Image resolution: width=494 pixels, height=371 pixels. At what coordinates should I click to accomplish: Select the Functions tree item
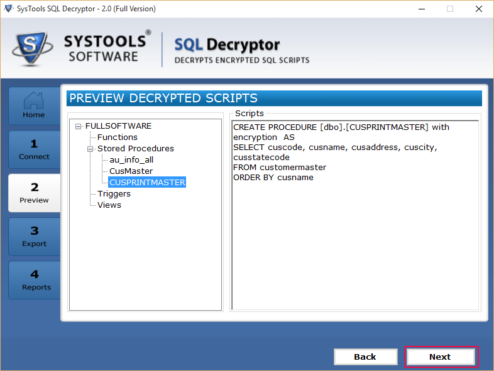pyautogui.click(x=117, y=137)
